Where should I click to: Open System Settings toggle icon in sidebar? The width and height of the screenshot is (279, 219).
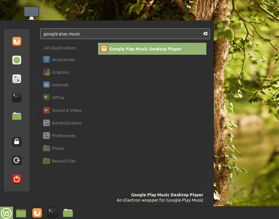point(17,79)
